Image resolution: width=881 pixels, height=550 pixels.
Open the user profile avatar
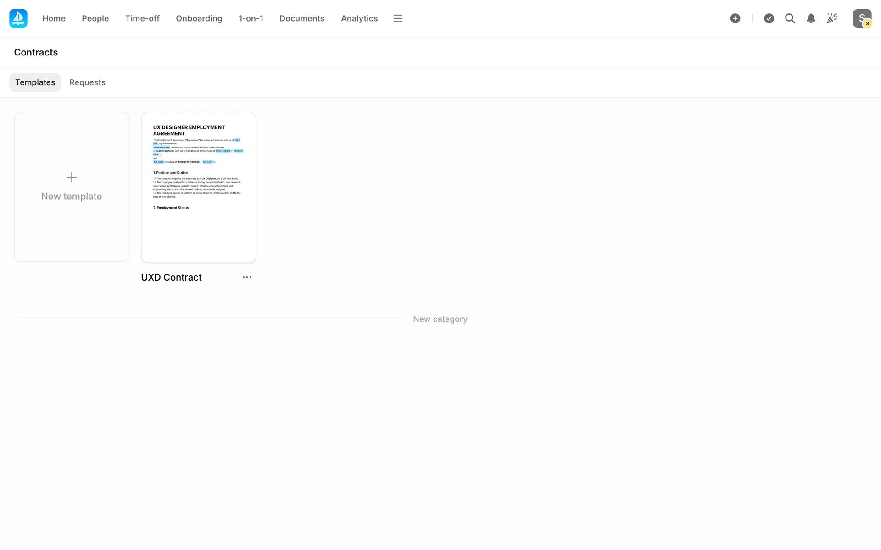point(862,18)
